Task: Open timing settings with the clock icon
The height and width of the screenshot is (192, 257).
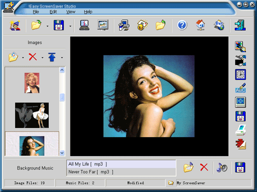Action: click(241, 74)
